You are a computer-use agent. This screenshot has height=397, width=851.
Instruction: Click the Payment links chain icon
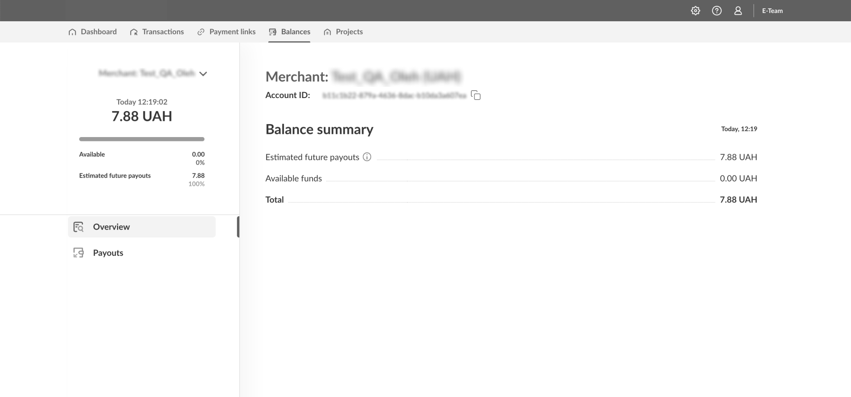pos(201,32)
